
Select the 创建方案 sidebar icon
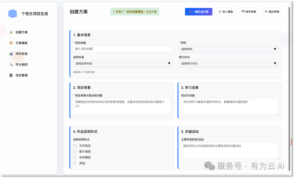tap(11, 32)
